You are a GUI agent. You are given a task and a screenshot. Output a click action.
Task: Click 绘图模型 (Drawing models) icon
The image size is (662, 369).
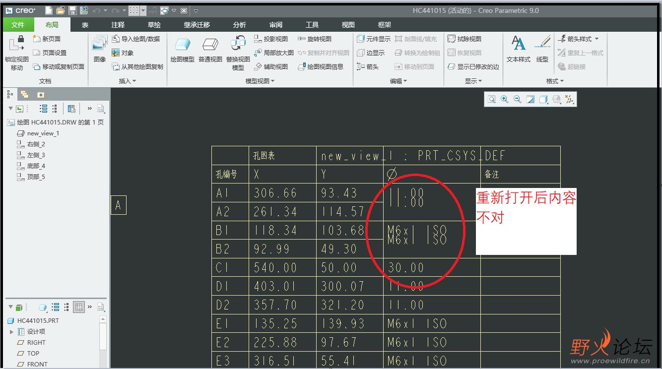[x=182, y=49]
